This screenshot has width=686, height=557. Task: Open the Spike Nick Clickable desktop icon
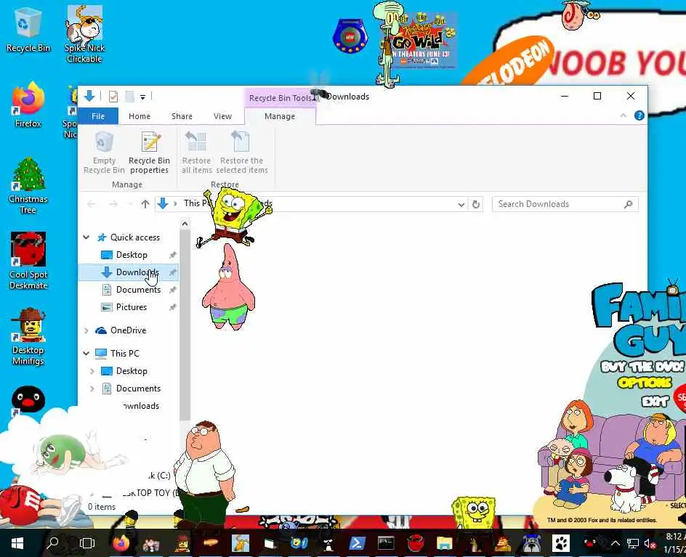point(84,34)
